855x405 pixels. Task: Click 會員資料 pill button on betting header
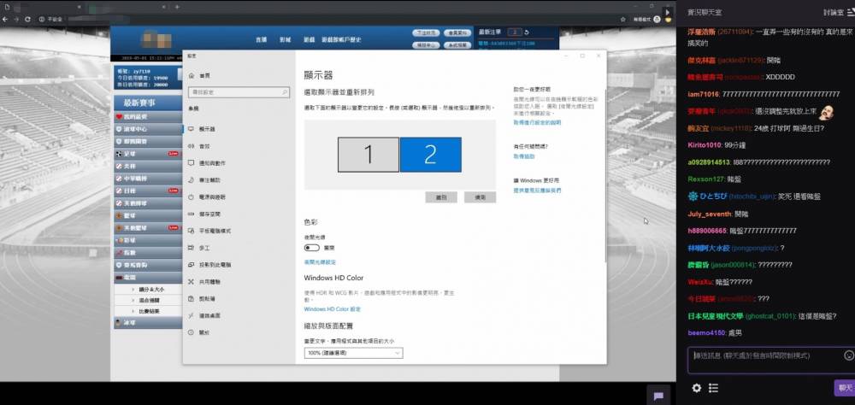pos(457,32)
